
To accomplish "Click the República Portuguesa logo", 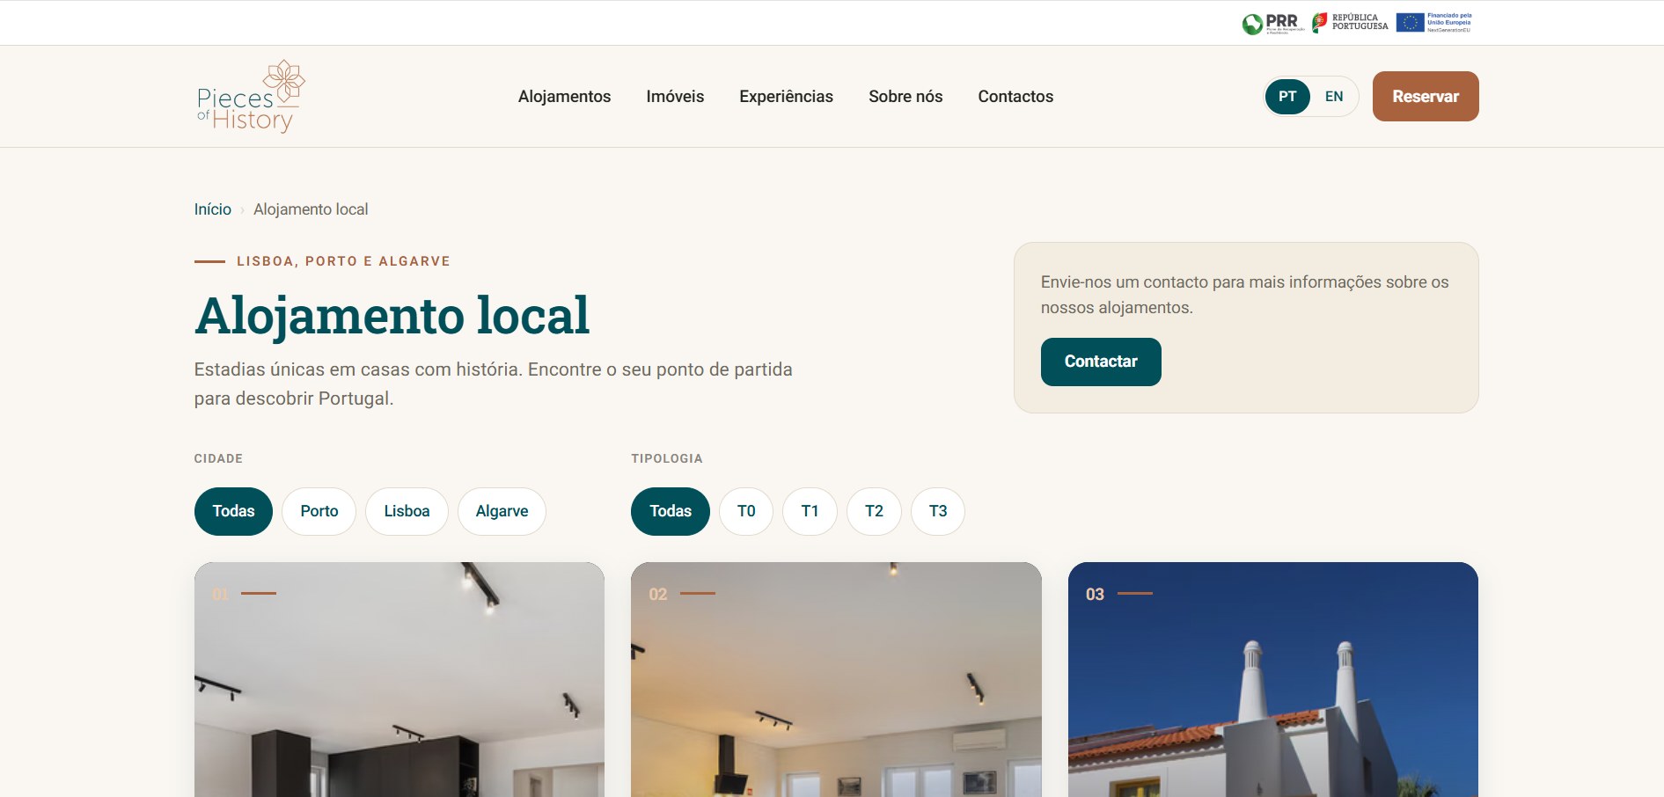I will click(x=1350, y=23).
